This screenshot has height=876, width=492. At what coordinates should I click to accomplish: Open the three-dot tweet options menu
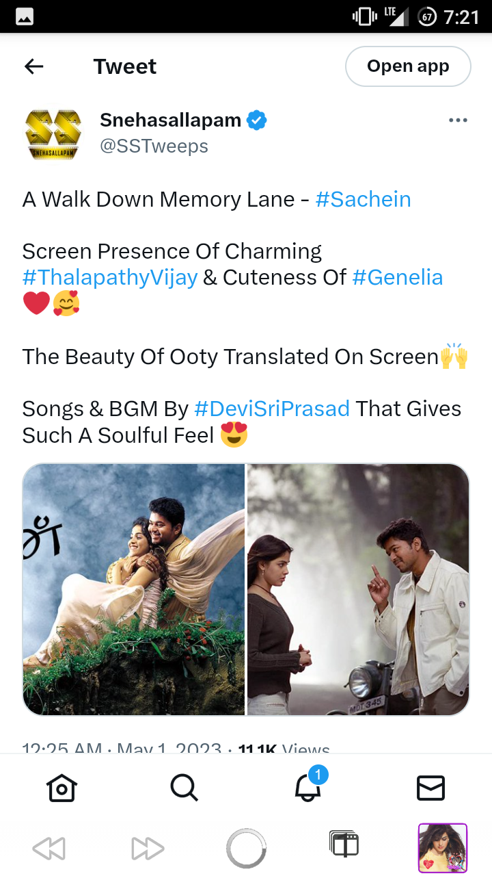click(458, 120)
